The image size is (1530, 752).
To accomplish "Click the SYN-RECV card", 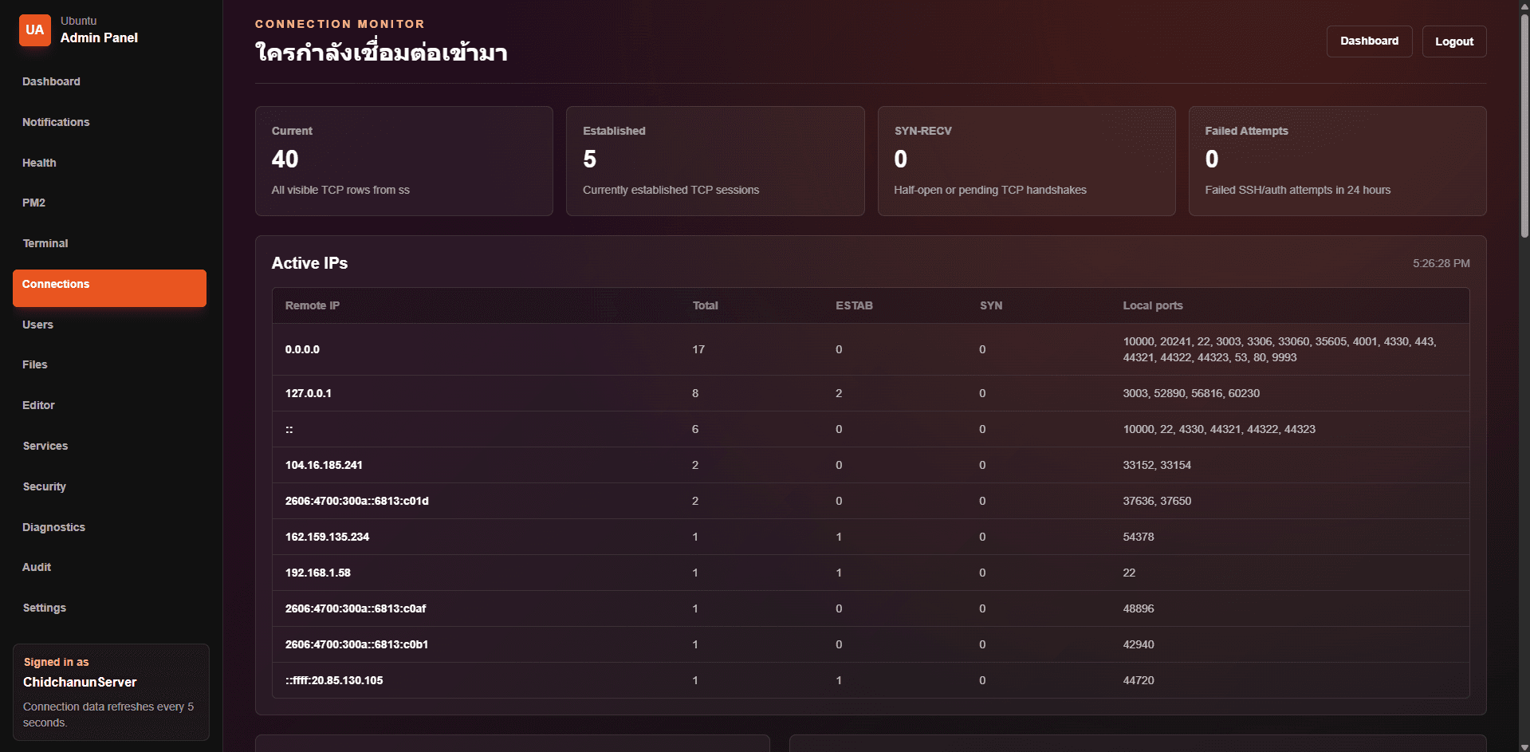I will click(x=1026, y=161).
